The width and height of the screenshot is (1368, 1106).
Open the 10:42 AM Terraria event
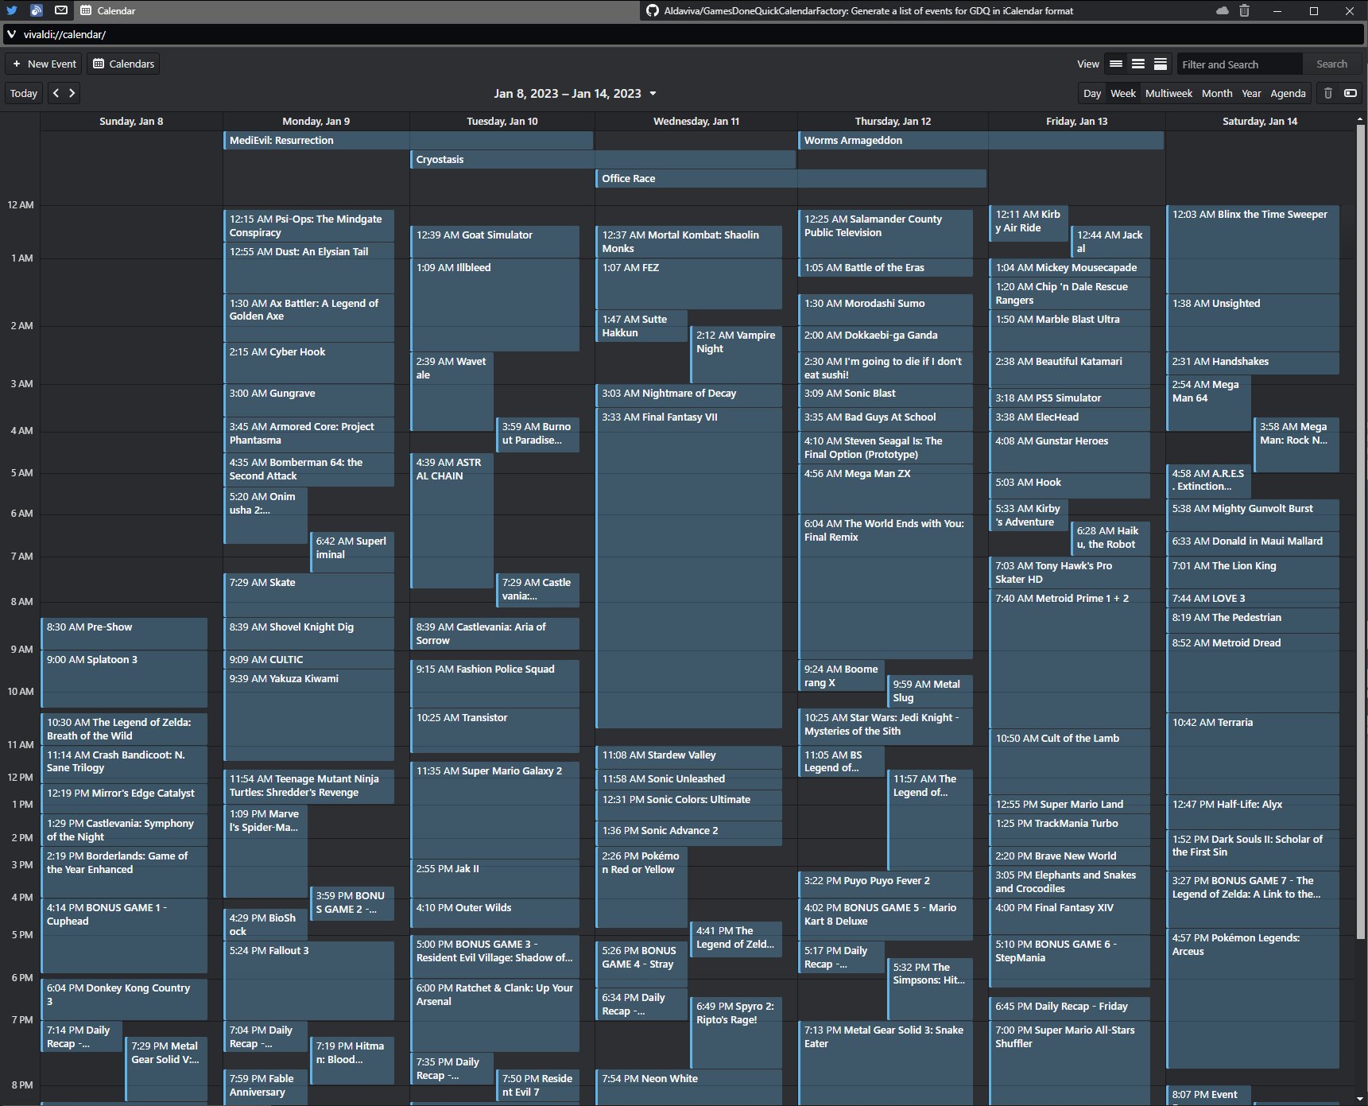[x=1253, y=752]
